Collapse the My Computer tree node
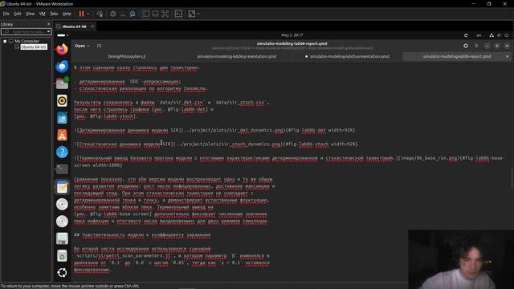 tap(5, 41)
